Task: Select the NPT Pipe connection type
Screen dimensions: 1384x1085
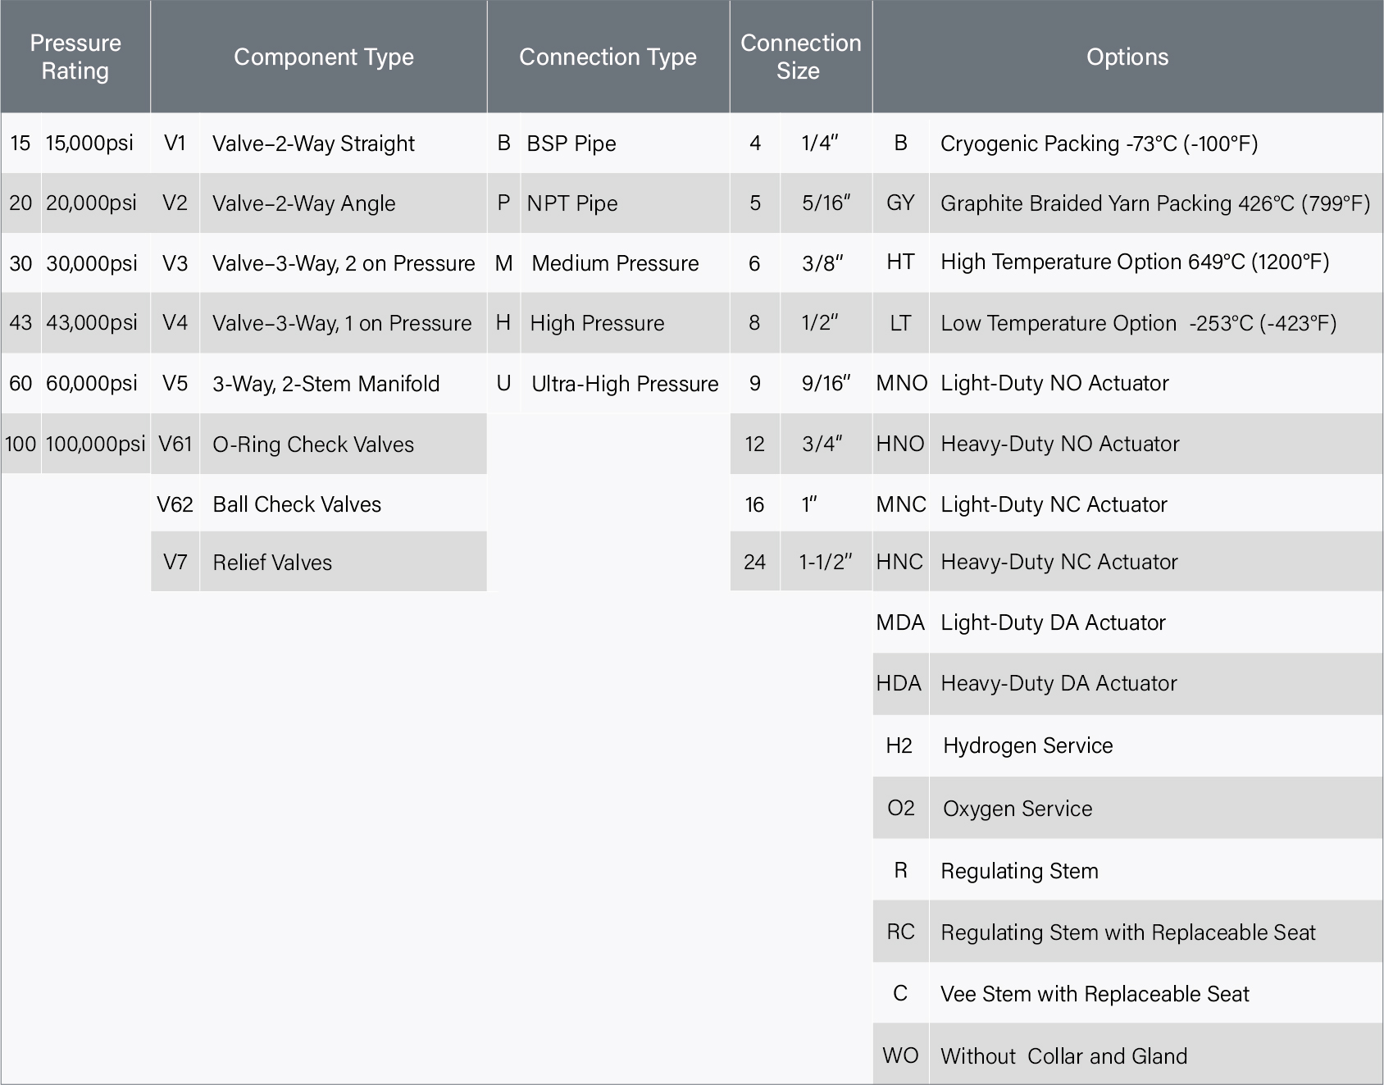Action: coord(572,203)
